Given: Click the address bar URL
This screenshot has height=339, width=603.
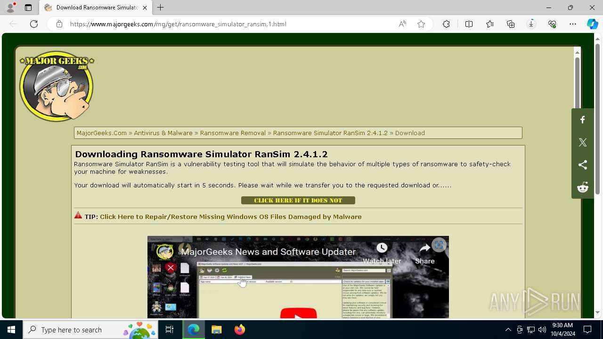Looking at the screenshot, I should coord(178,24).
